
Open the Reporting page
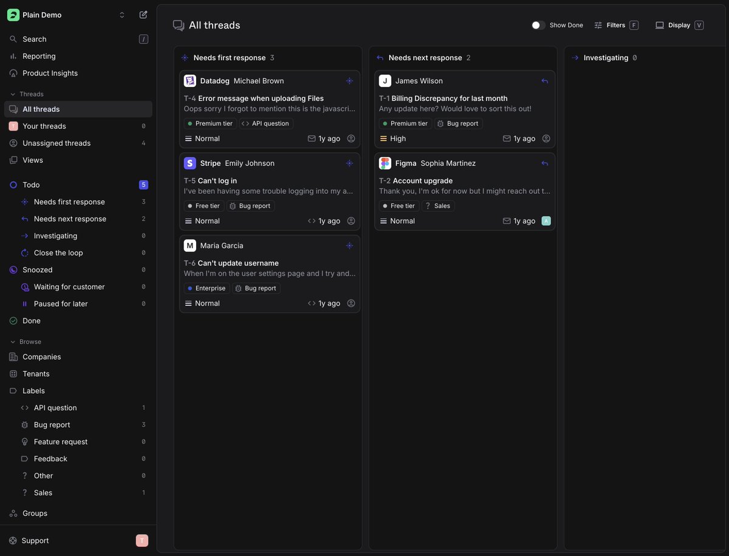click(x=78, y=56)
